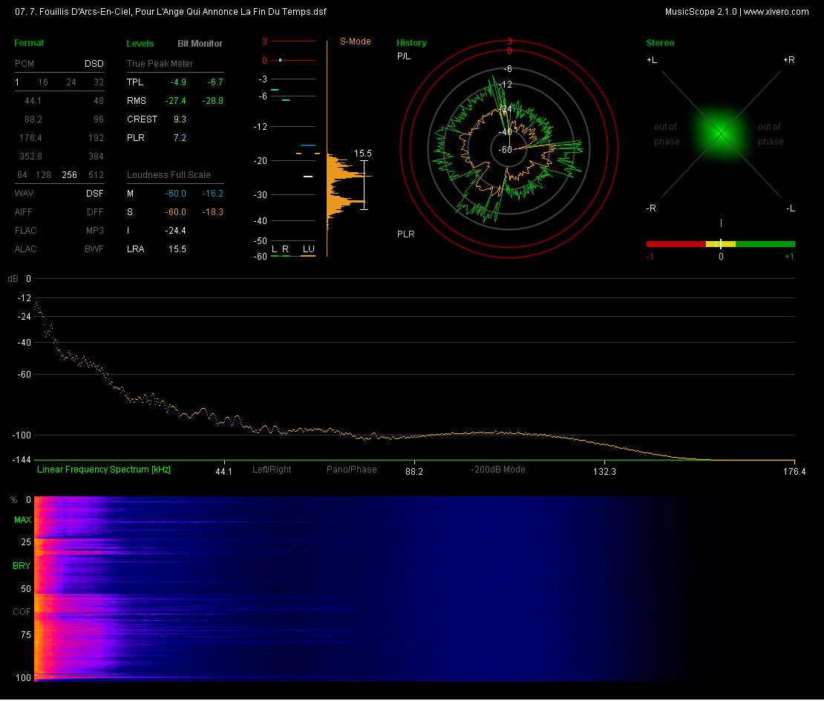Select the BRY spectrogram color mode
The width and height of the screenshot is (824, 701).
22,566
